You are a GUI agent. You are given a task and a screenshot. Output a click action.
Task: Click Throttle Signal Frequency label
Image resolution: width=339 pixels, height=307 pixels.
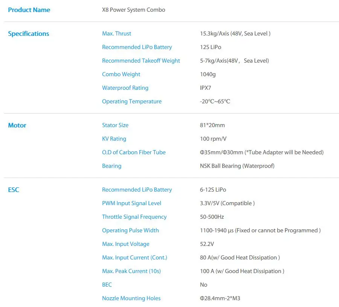pyautogui.click(x=134, y=217)
